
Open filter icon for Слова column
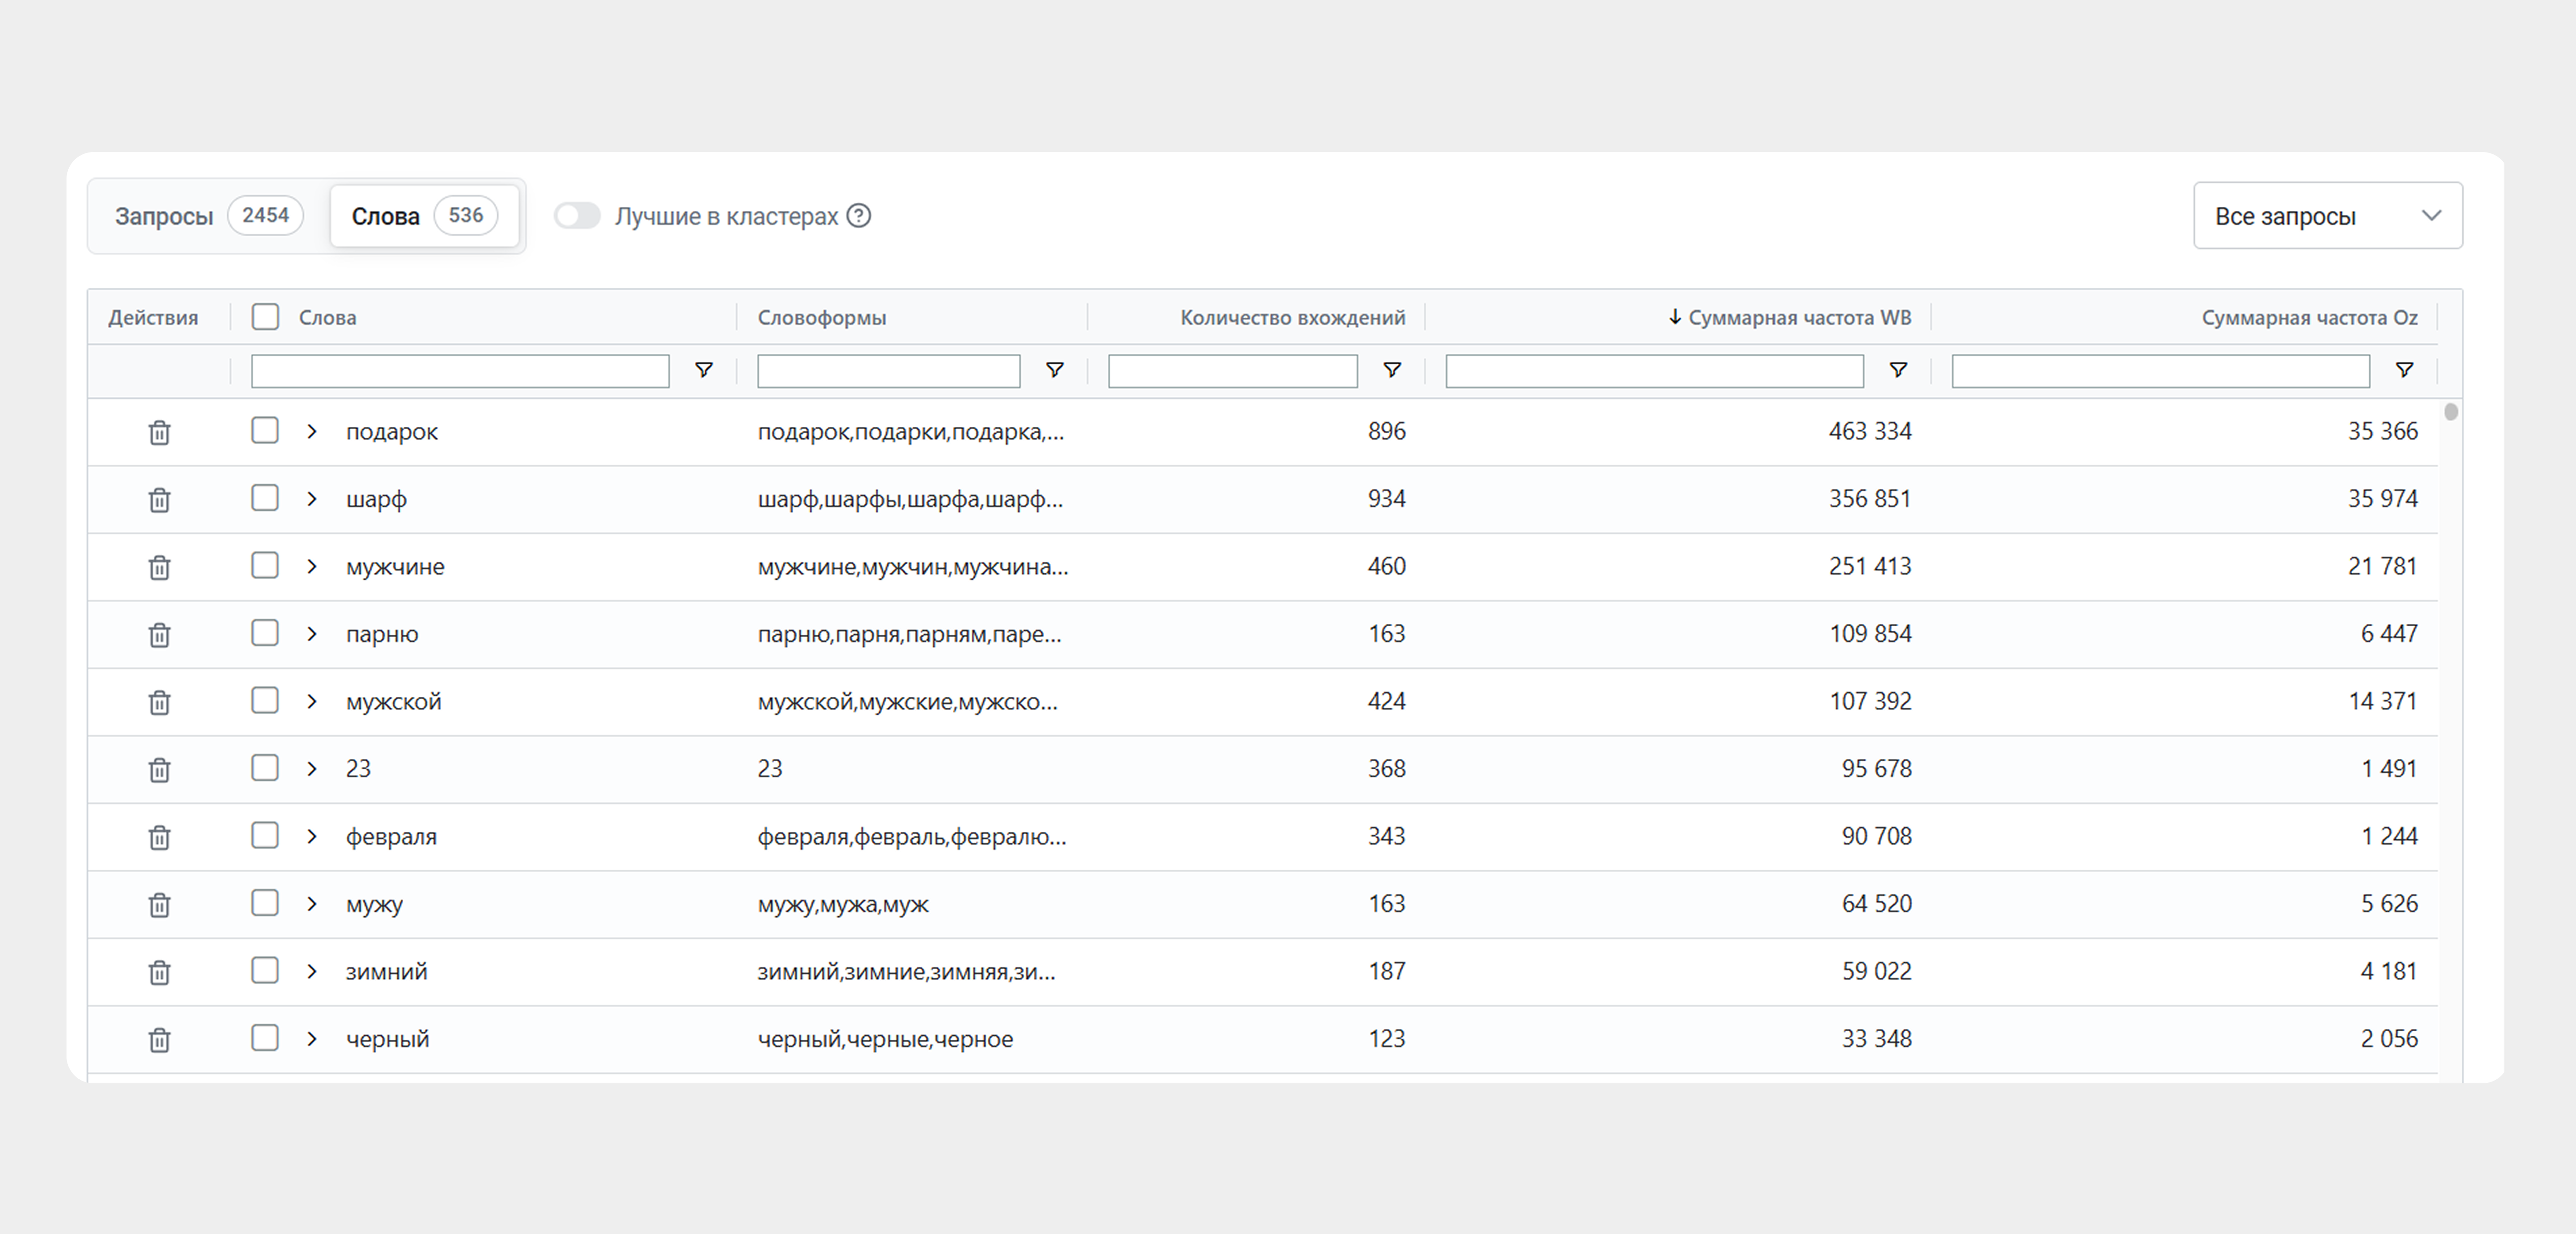coord(704,370)
